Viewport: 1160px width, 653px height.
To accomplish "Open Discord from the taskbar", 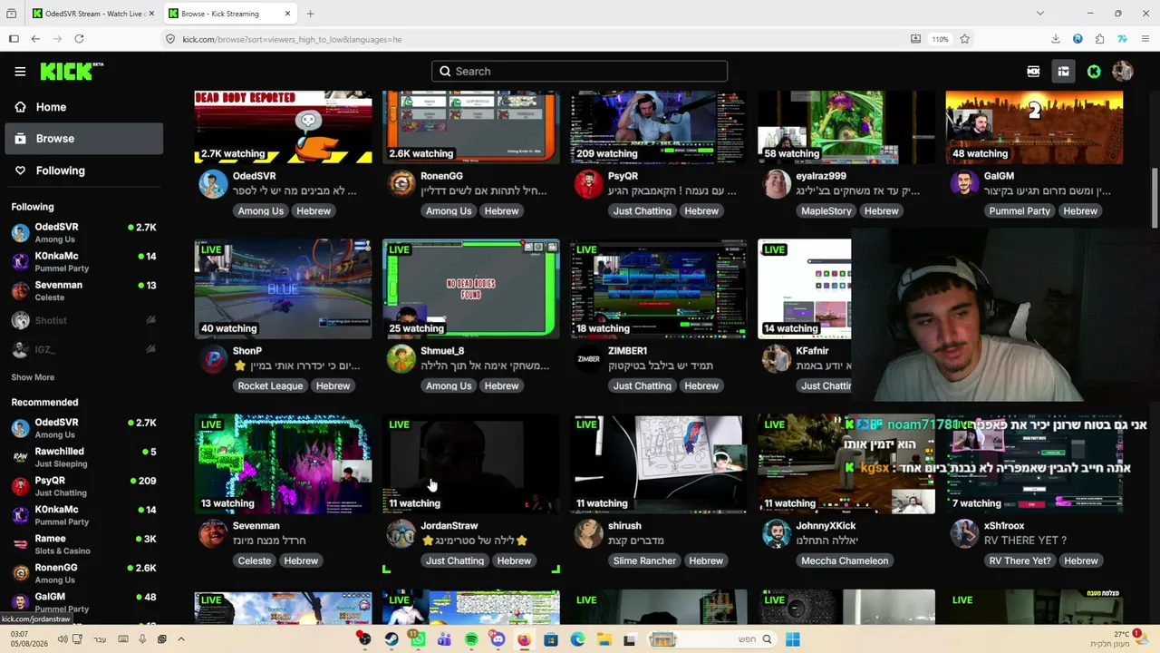I will [x=498, y=639].
